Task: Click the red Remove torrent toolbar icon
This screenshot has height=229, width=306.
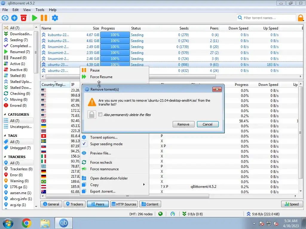Action: (24, 18)
